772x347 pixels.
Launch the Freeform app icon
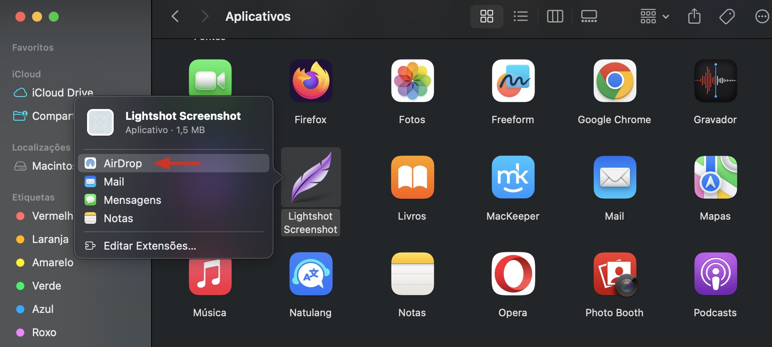click(513, 81)
